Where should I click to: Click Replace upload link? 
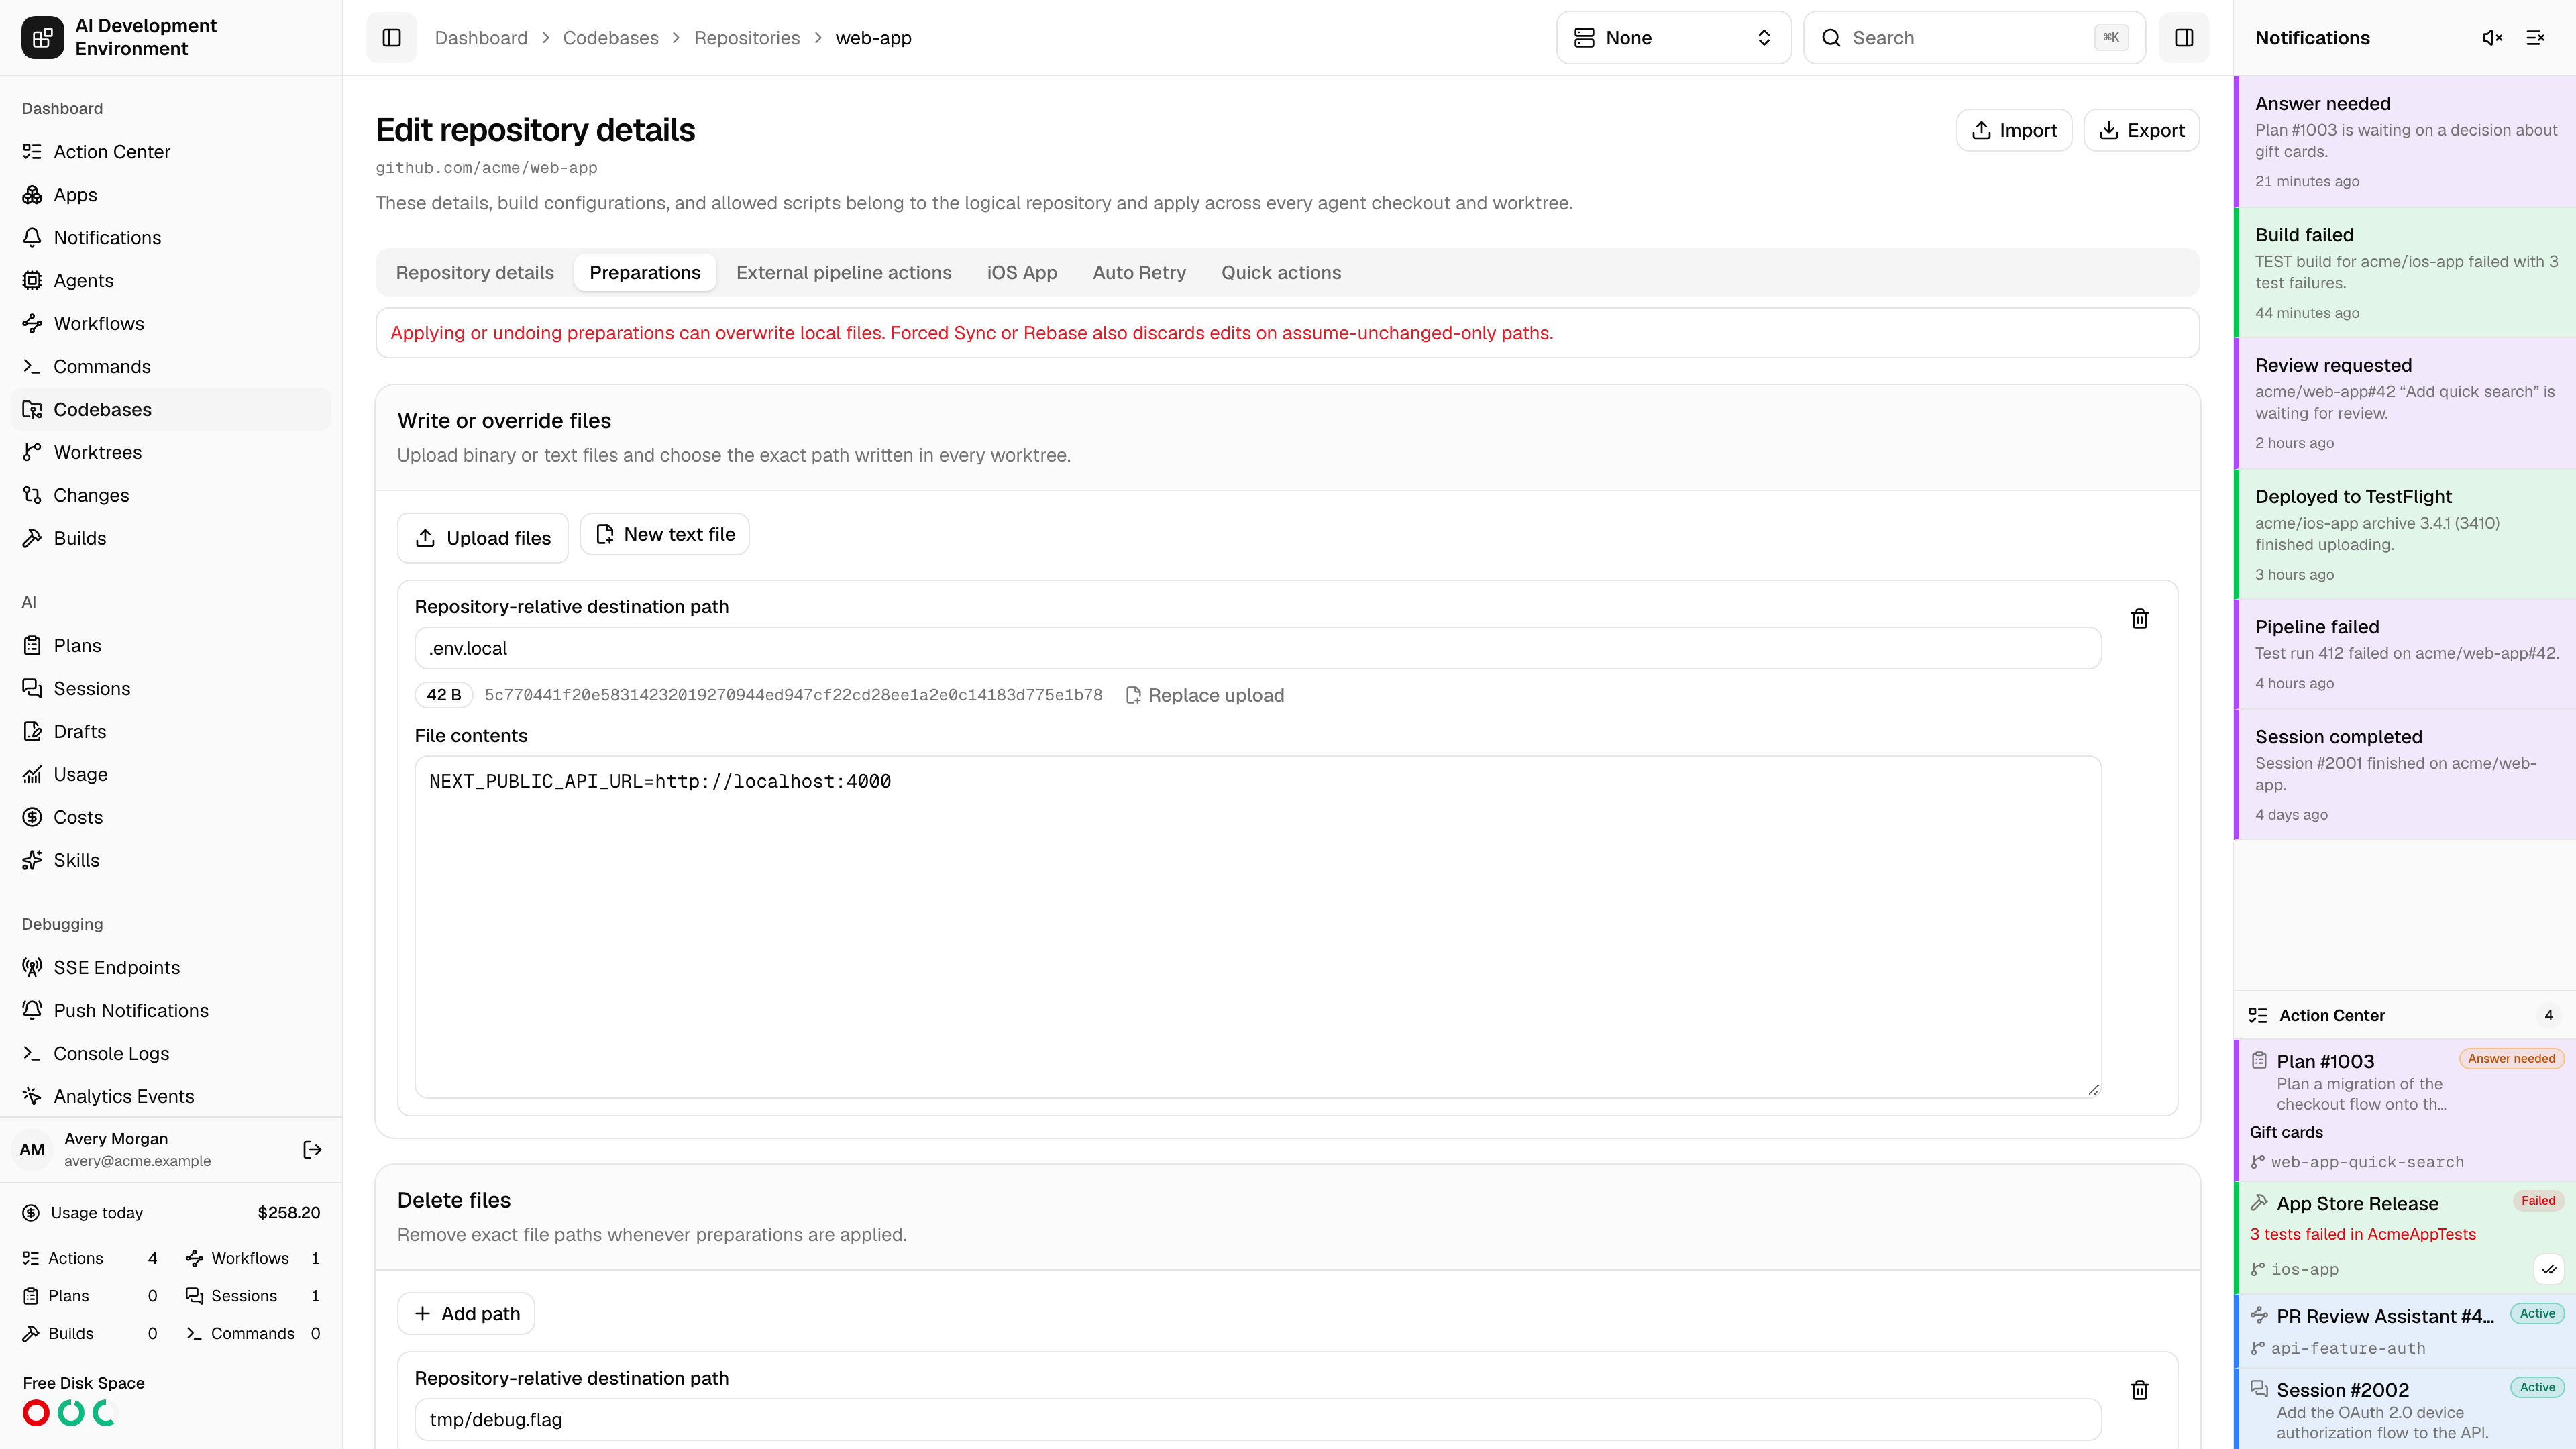(x=1204, y=695)
